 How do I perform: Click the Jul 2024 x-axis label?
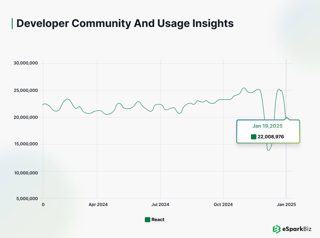pyautogui.click(x=160, y=205)
